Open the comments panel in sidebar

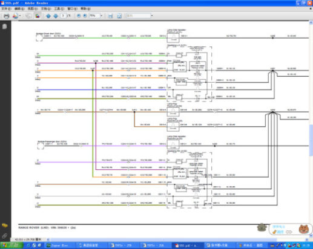(5, 225)
